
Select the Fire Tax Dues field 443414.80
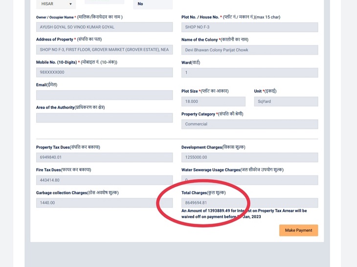point(104,180)
